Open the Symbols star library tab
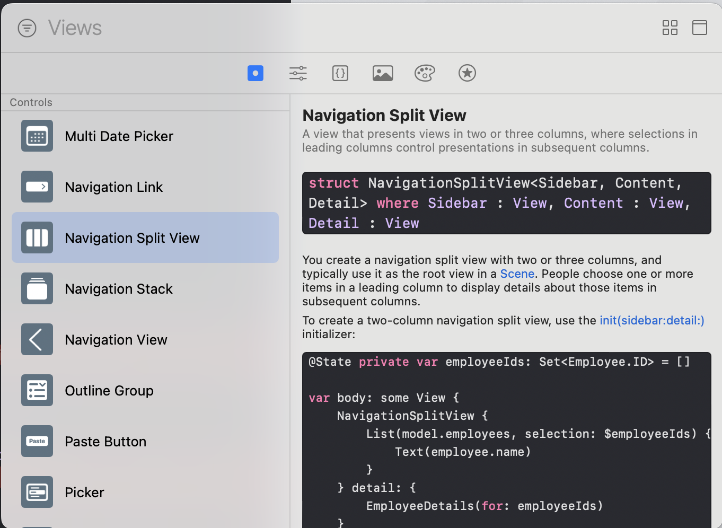Image resolution: width=722 pixels, height=528 pixels. [467, 73]
